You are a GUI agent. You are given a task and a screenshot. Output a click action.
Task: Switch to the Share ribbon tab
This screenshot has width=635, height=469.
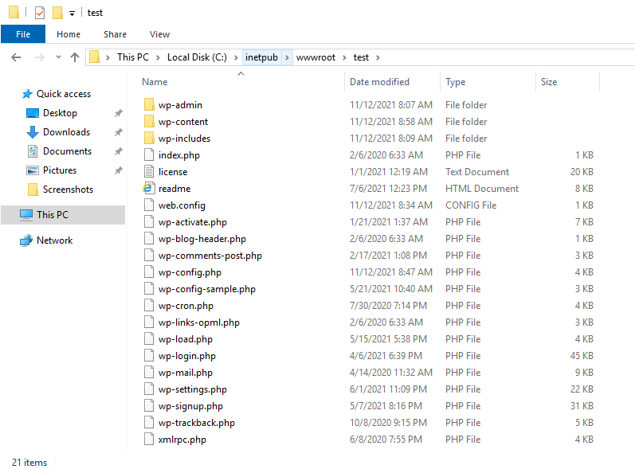[x=115, y=34]
